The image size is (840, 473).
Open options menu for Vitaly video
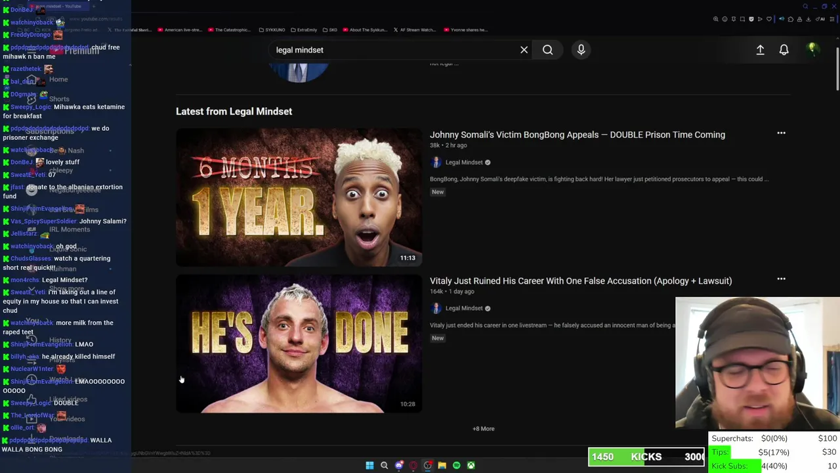(781, 279)
